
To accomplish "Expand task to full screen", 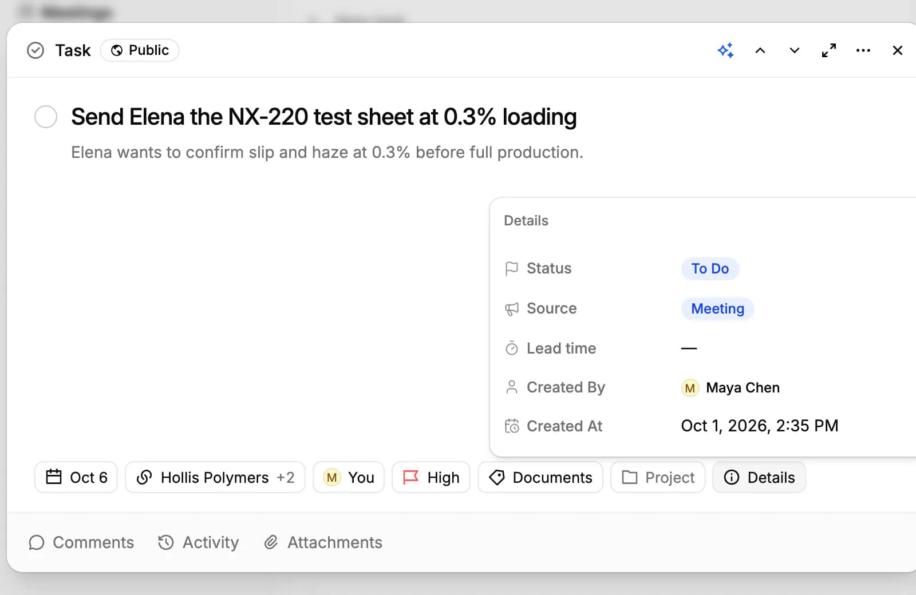I will pos(829,50).
